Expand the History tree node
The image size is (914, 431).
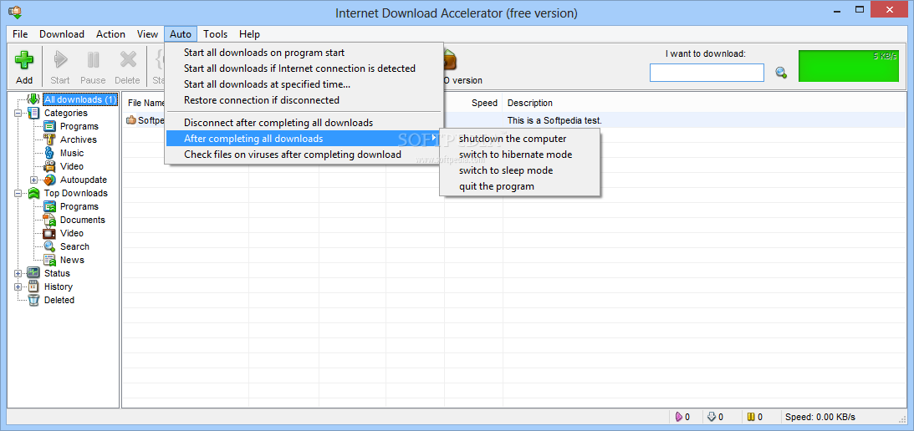tap(18, 286)
